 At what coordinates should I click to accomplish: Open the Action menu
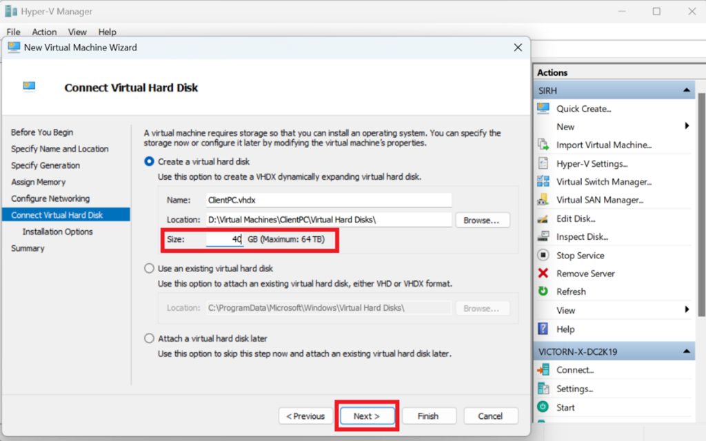44,32
